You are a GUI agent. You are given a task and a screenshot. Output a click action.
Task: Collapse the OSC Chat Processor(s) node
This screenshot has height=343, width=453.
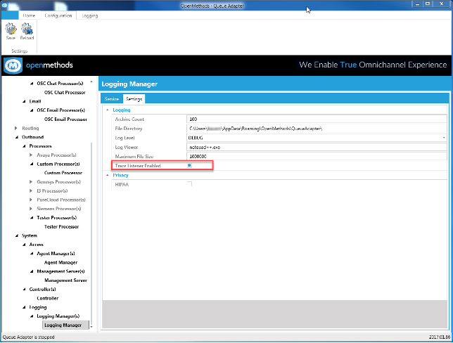(32, 84)
